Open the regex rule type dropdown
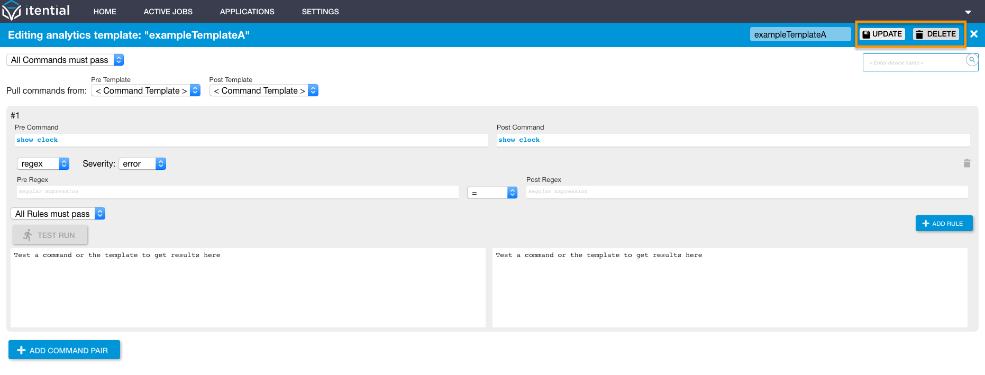The width and height of the screenshot is (985, 375). (43, 164)
